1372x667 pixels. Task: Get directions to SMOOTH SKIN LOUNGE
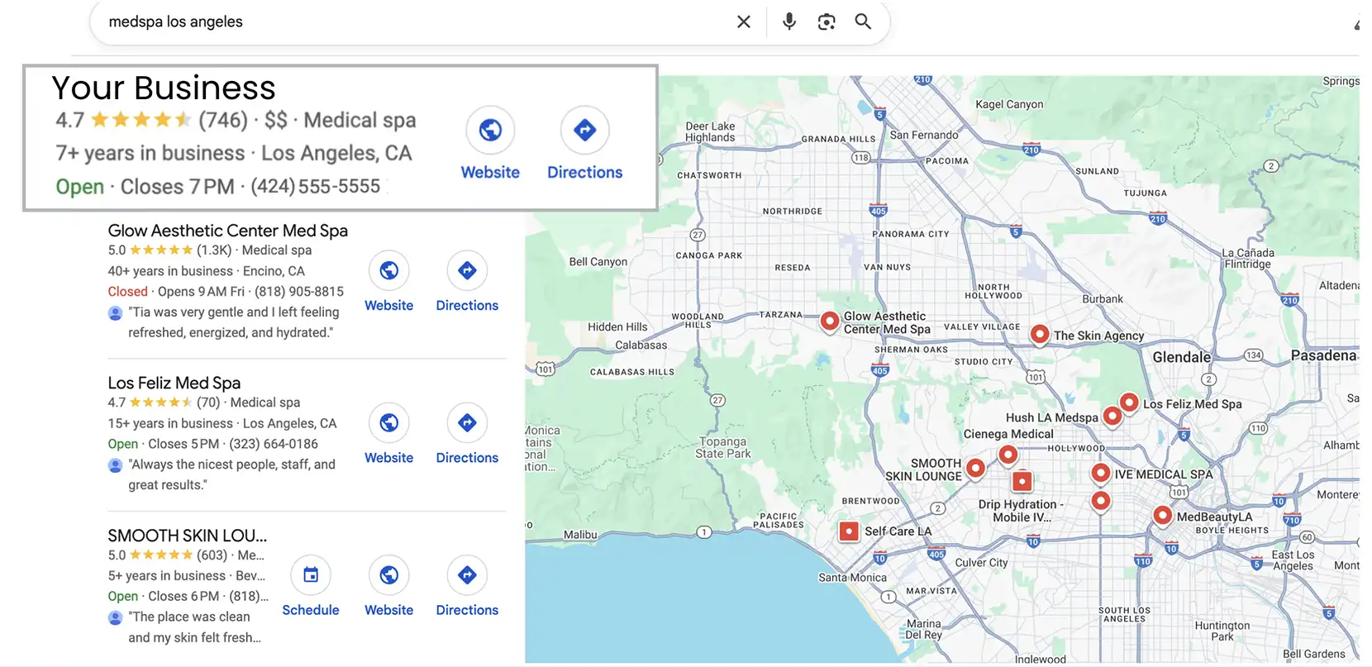point(467,575)
